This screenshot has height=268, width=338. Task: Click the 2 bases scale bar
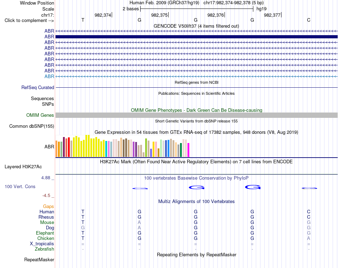coord(197,9)
